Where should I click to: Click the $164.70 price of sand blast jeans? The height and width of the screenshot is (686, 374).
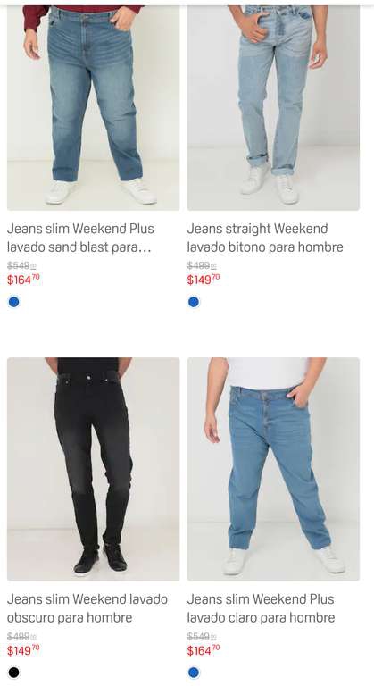[x=23, y=280]
